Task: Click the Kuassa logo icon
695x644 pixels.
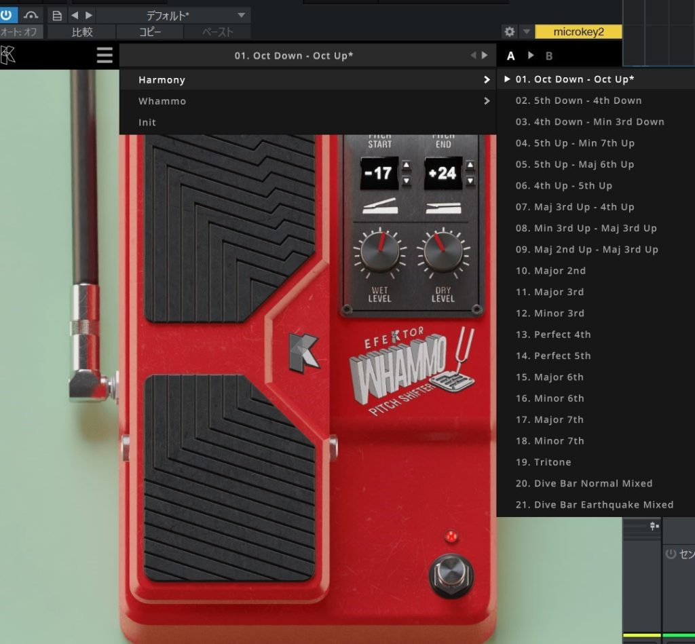Action: point(8,55)
